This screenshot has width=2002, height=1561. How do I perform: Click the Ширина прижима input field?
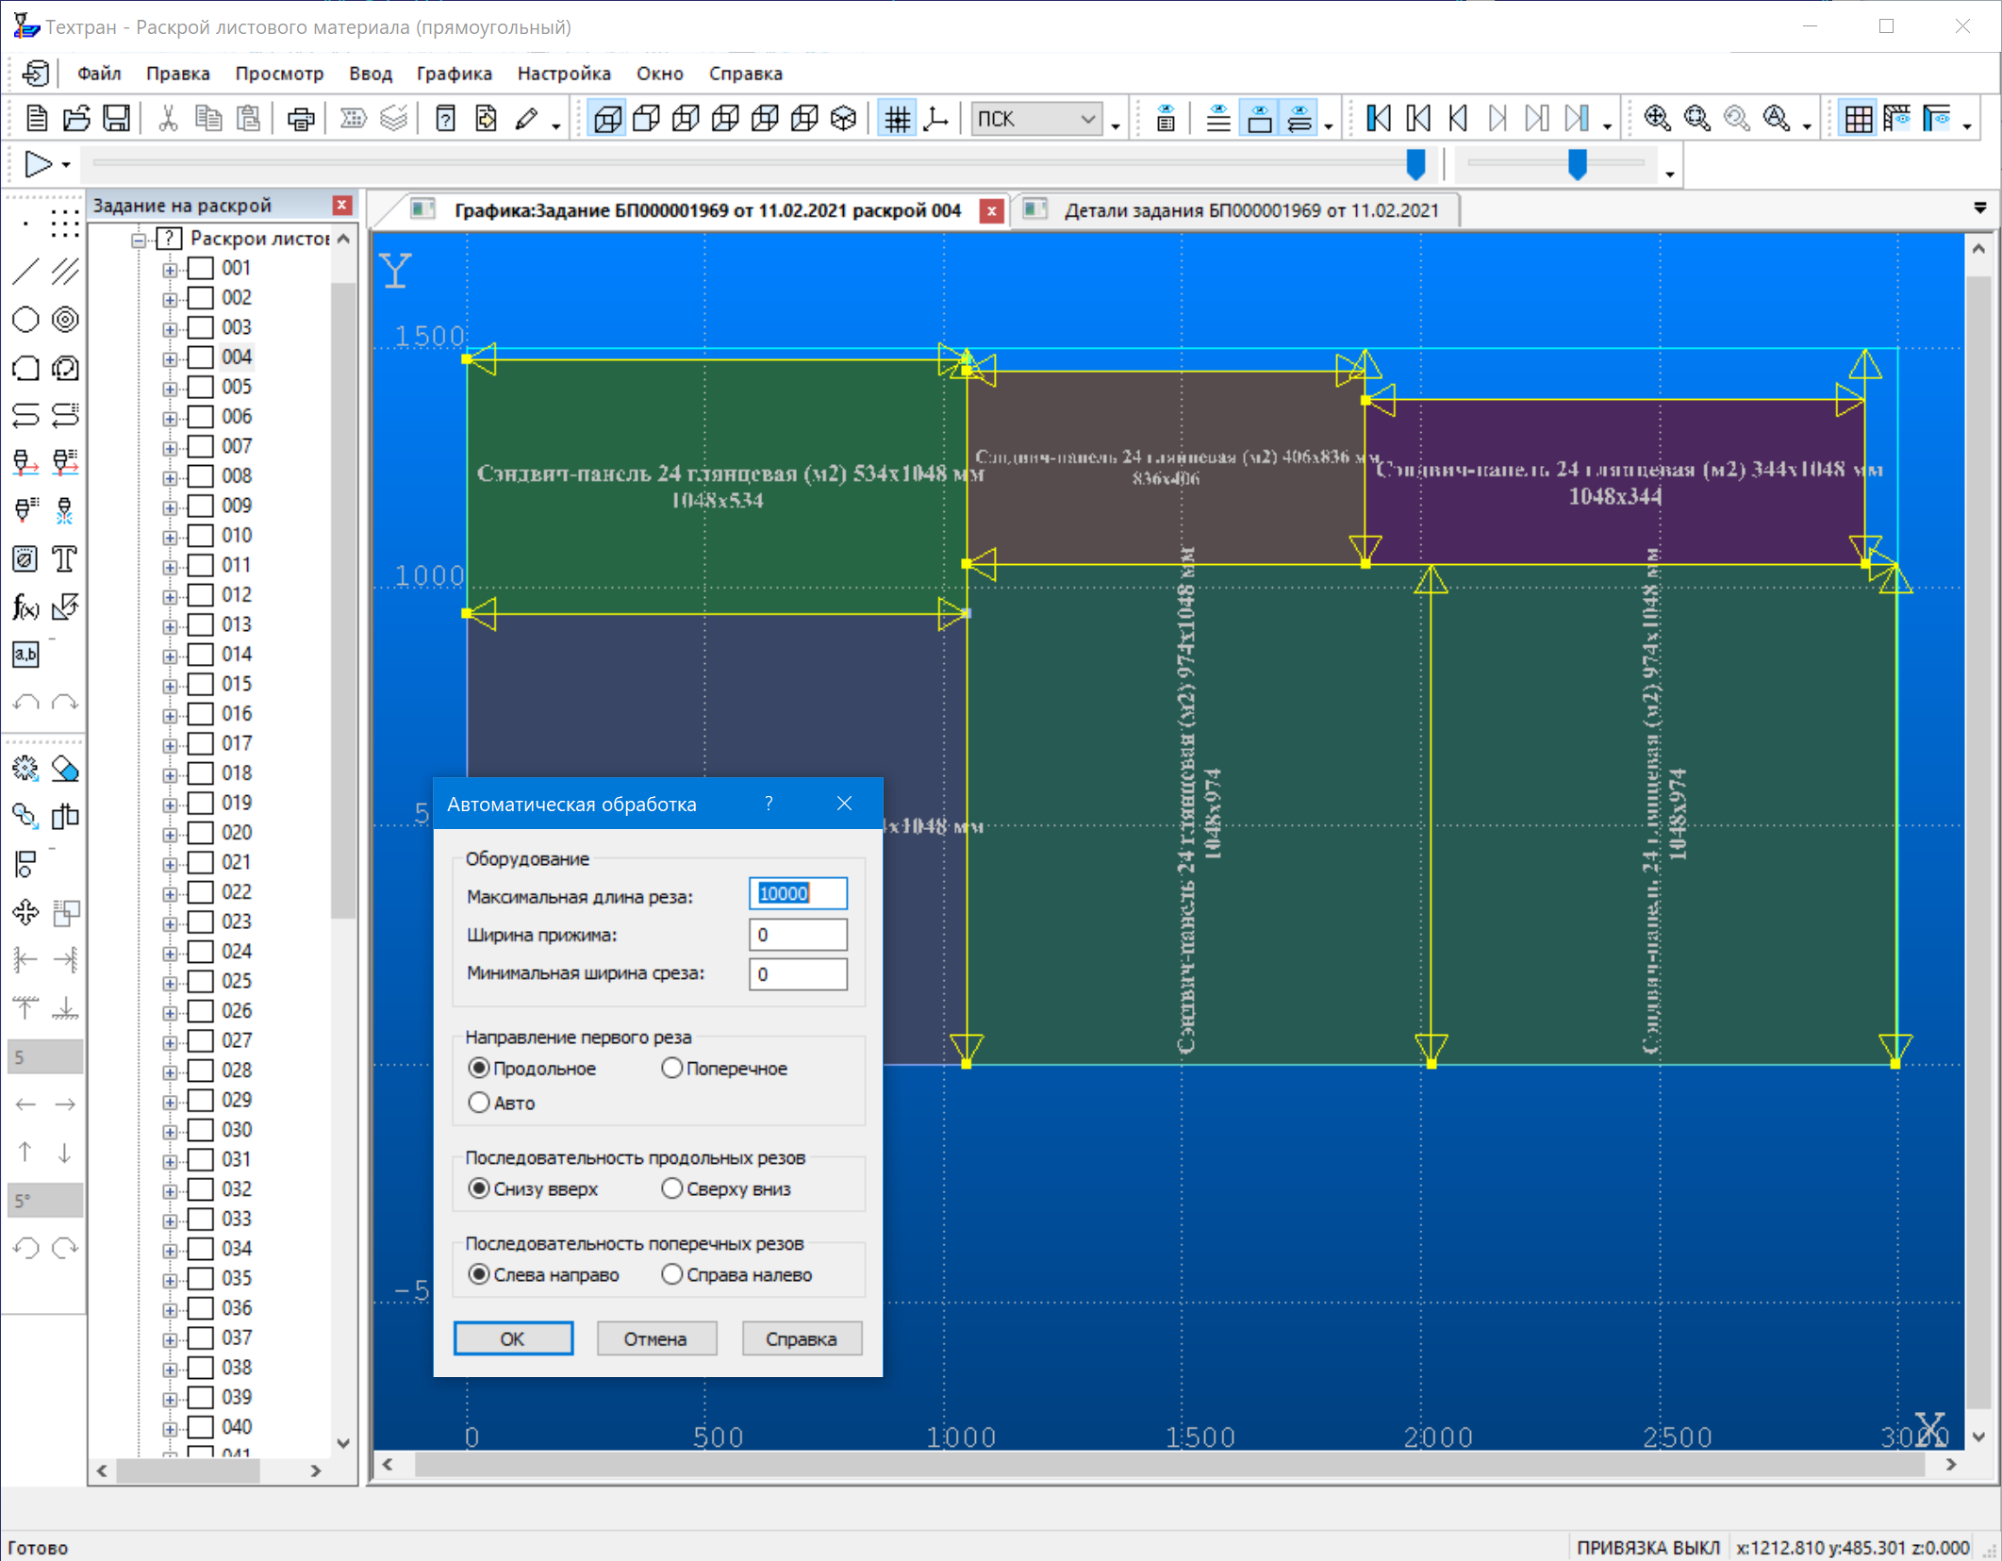pyautogui.click(x=798, y=935)
